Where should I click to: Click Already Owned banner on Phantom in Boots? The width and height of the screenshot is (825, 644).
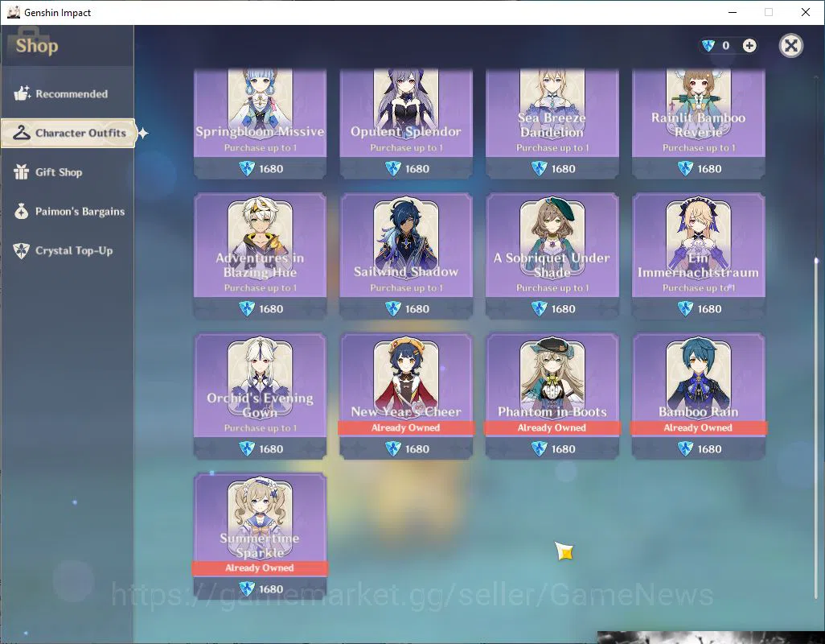(x=552, y=427)
